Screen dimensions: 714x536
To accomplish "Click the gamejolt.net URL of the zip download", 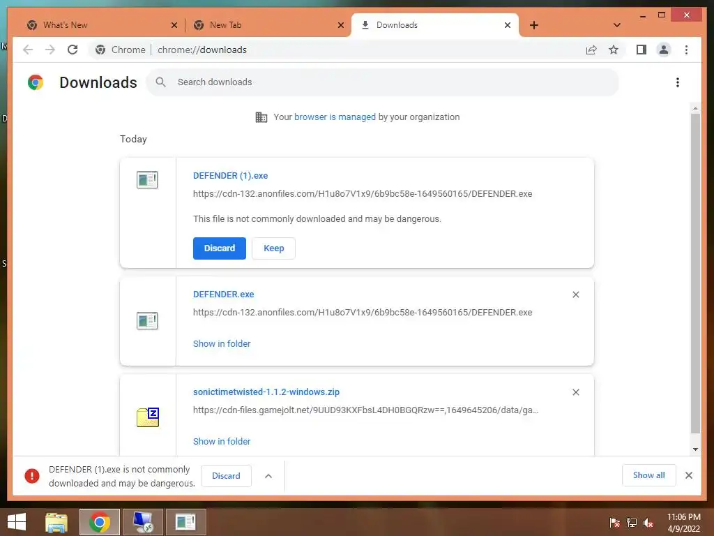I will coord(365,410).
